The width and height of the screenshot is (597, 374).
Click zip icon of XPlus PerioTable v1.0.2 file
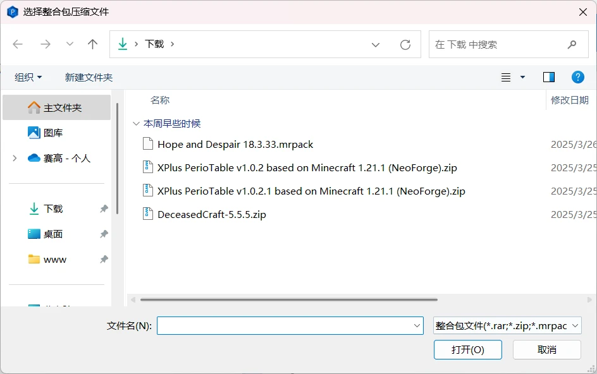(148, 167)
